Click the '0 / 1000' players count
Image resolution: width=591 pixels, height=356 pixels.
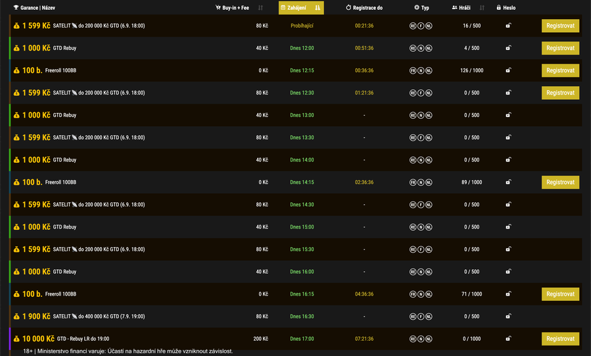coord(471,339)
